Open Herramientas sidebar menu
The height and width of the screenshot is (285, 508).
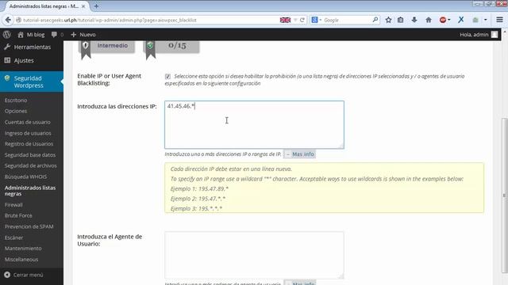click(32, 47)
